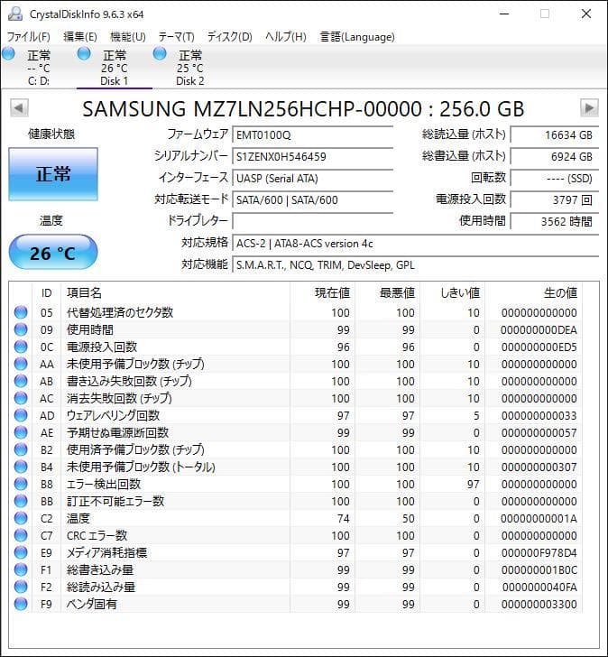
Task: Open the ディスク(D) menu
Action: (x=229, y=37)
